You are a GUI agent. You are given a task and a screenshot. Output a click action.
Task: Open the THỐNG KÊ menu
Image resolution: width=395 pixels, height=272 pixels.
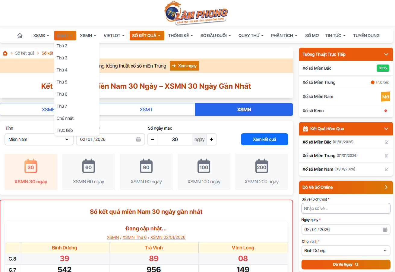[x=180, y=35]
